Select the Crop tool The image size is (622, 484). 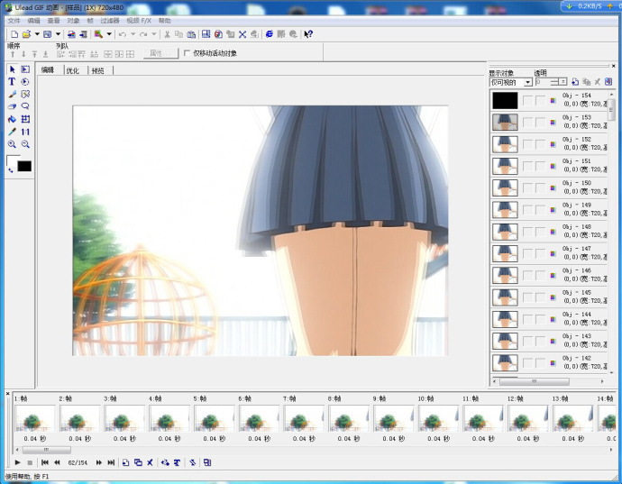25,119
